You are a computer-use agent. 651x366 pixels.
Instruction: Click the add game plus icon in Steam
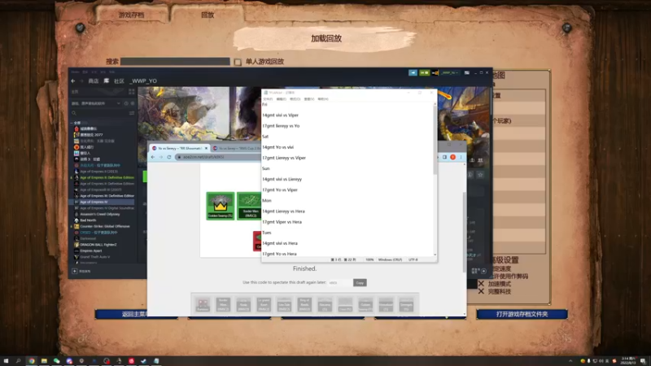coord(74,271)
